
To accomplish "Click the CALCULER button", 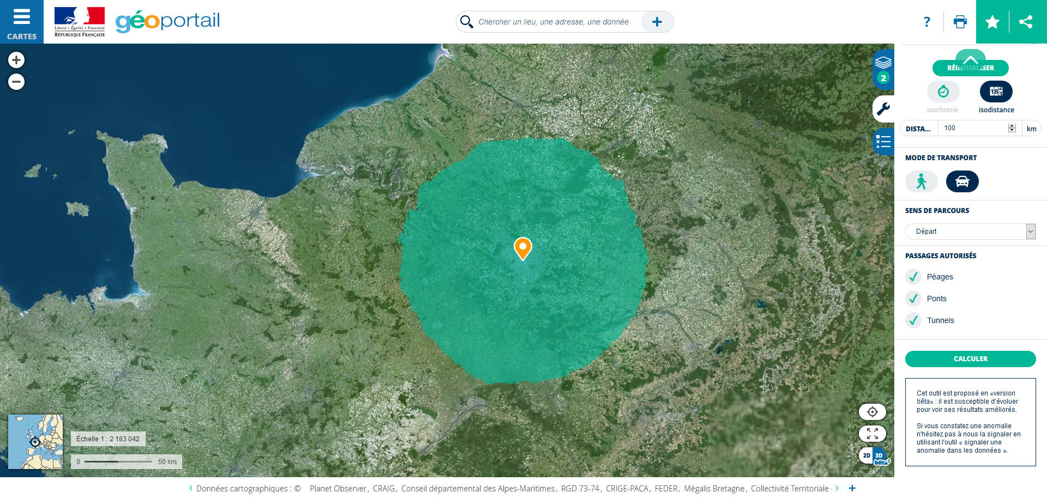I will (971, 359).
